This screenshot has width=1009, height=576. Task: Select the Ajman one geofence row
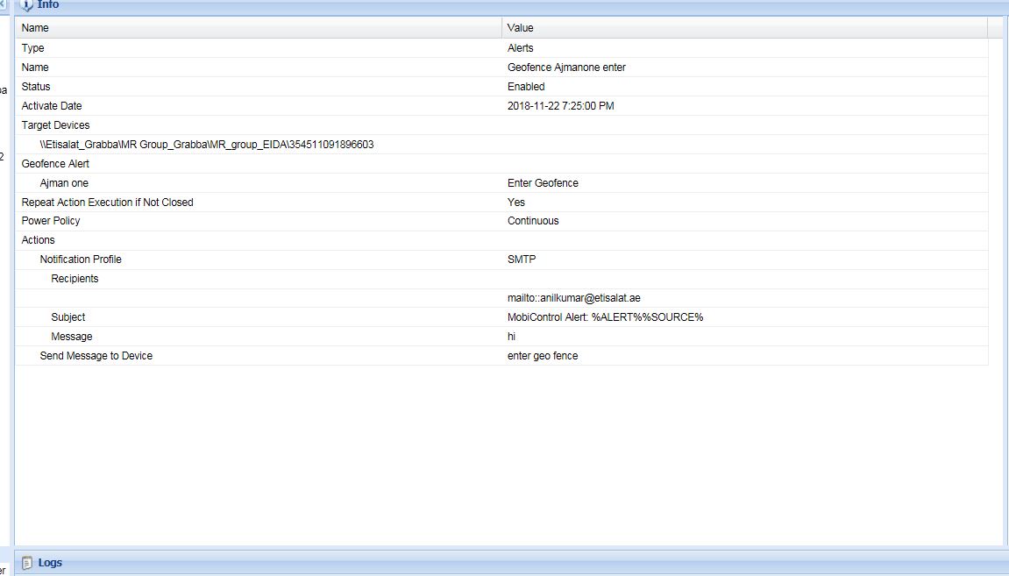[64, 183]
